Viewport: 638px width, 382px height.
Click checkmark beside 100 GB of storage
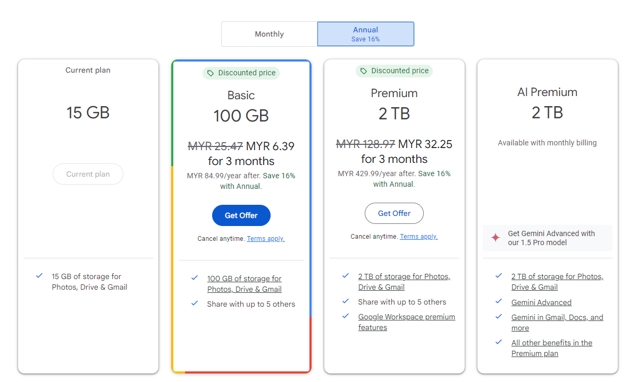tap(195, 278)
